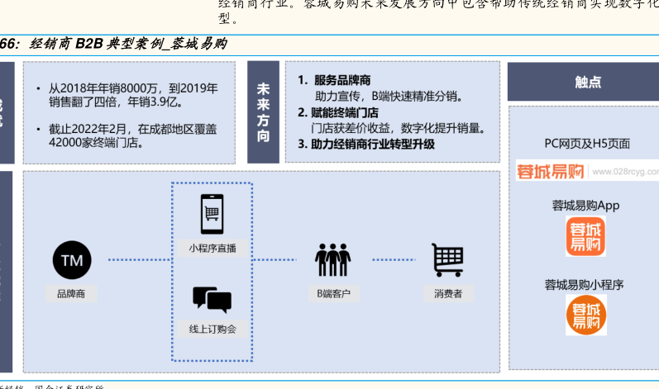Click the 小程序直播 label
Viewport: 659px width, 389px height.
coord(212,248)
